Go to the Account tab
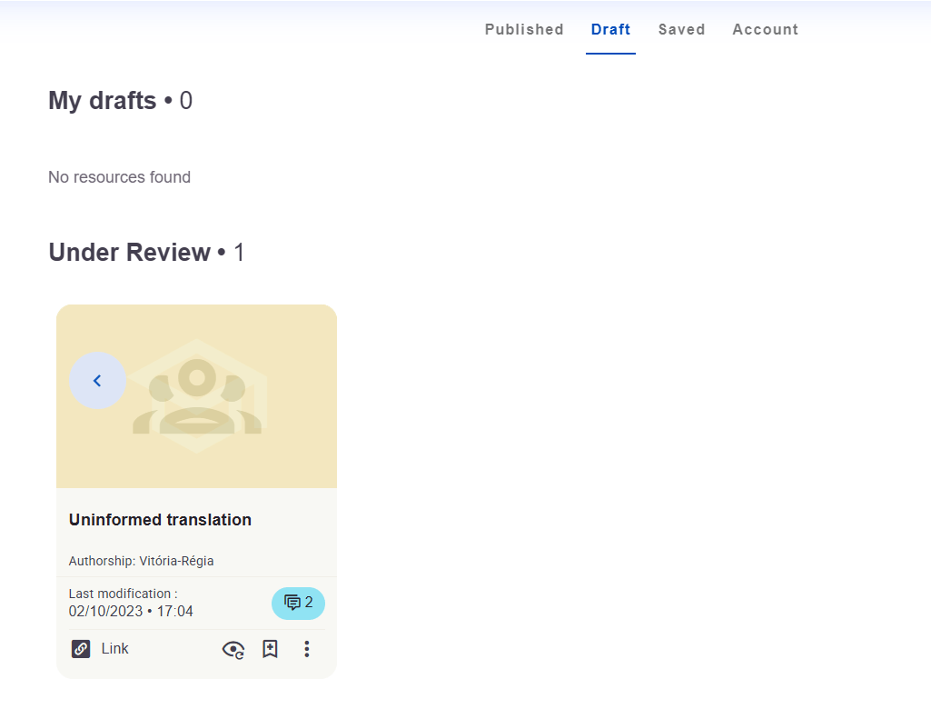 click(x=766, y=30)
